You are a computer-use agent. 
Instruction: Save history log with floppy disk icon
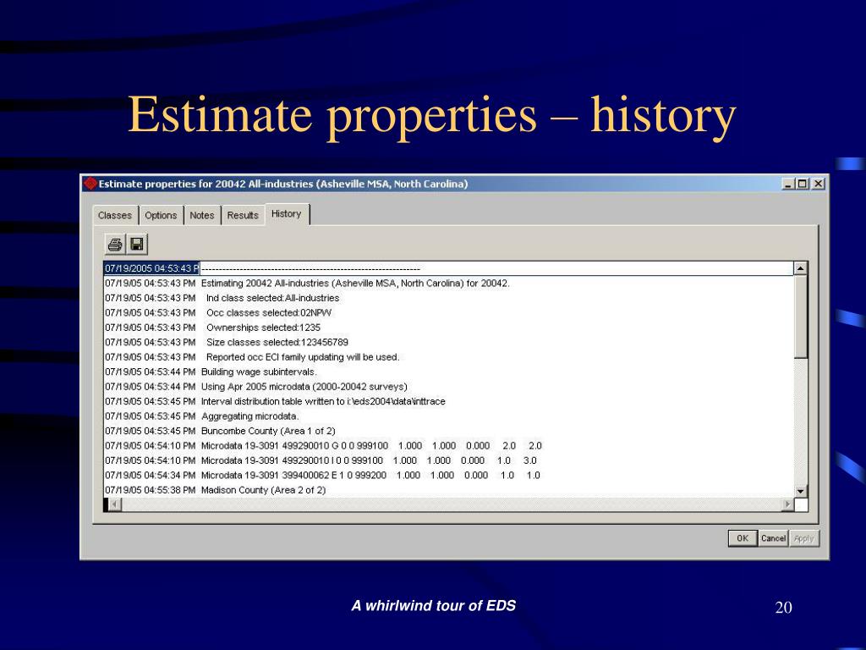[137, 244]
